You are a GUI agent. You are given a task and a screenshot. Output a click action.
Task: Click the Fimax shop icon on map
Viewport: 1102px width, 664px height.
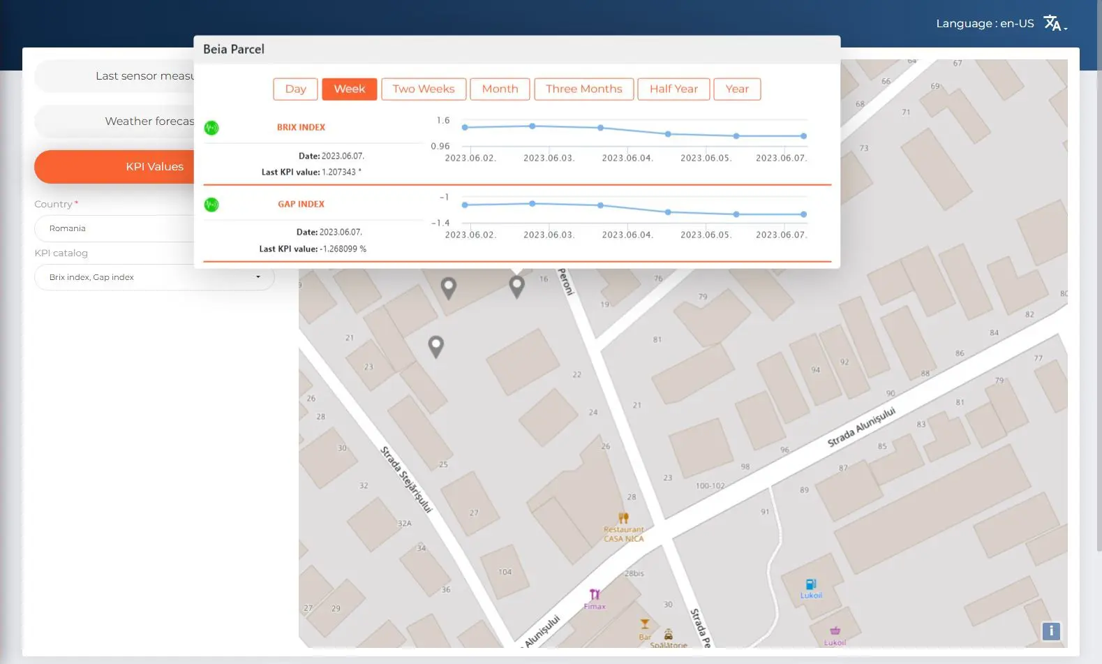[595, 595]
